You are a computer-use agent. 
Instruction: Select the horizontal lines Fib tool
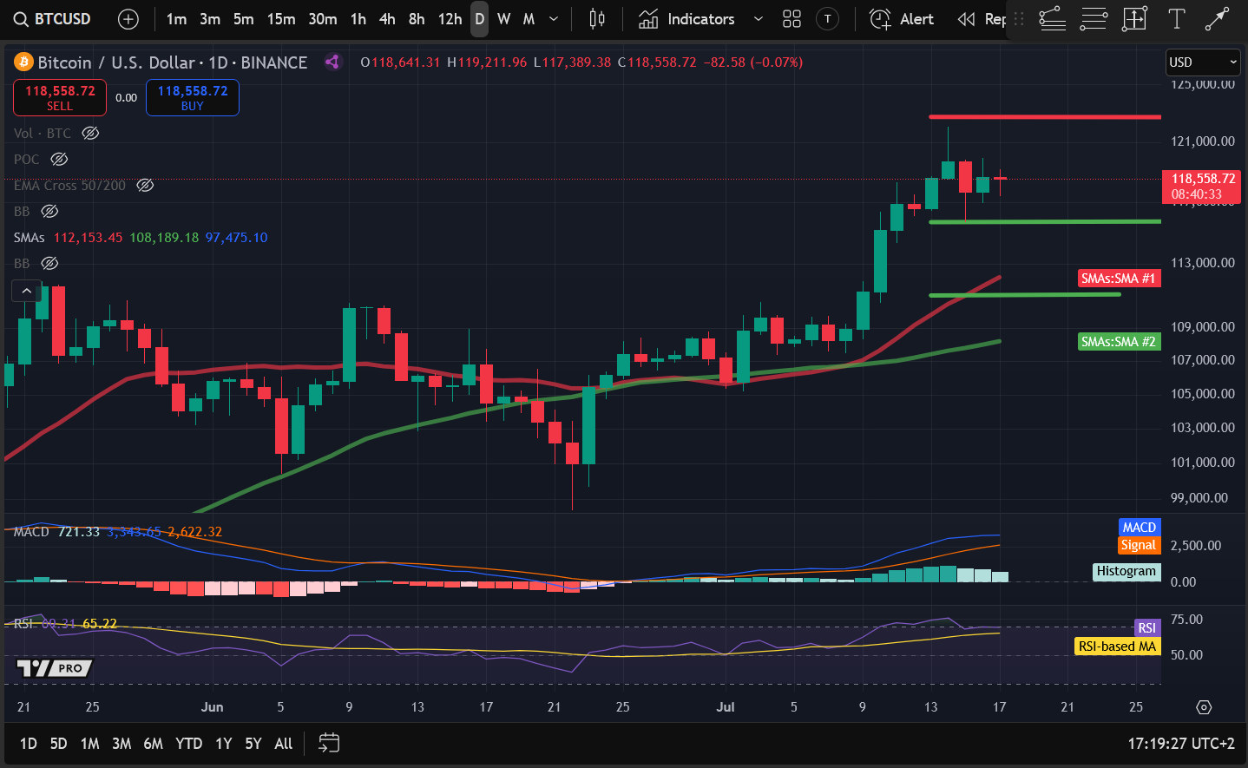1094,19
